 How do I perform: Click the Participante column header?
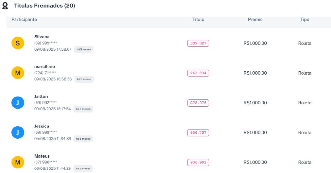tap(24, 19)
